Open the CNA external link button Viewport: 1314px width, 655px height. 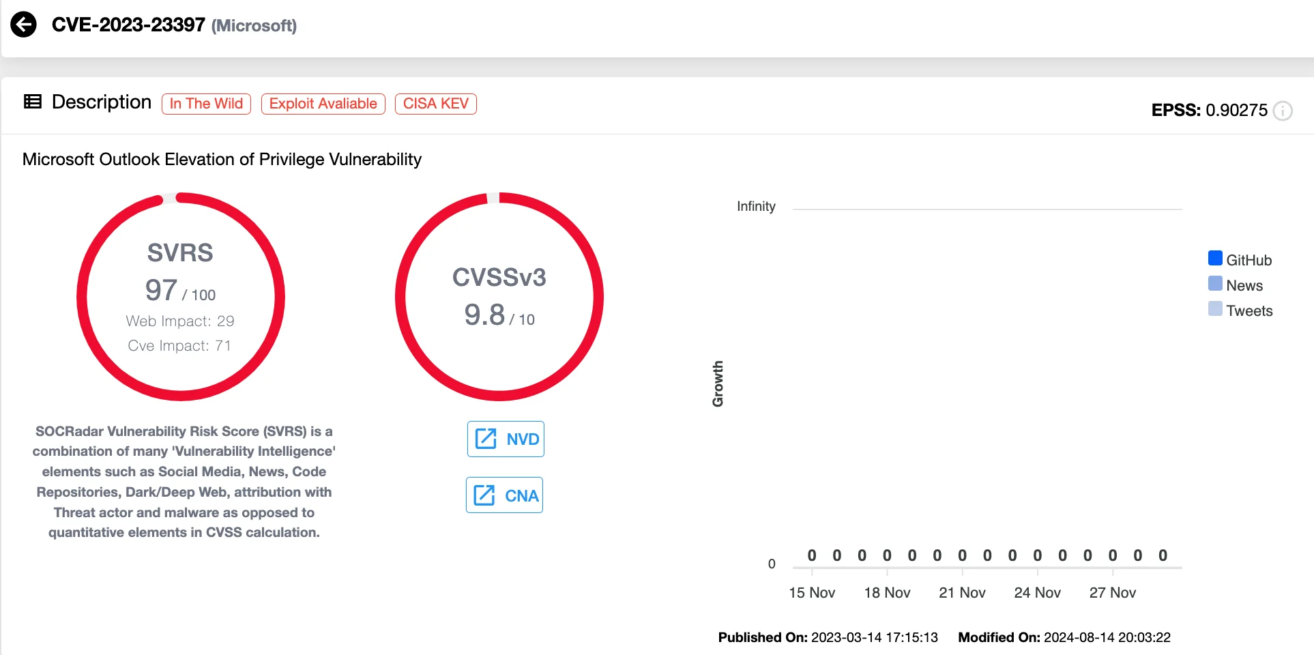(x=505, y=495)
